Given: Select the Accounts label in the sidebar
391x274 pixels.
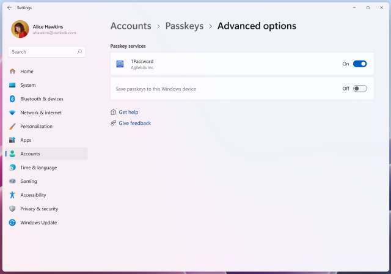Looking at the screenshot, I should point(30,154).
